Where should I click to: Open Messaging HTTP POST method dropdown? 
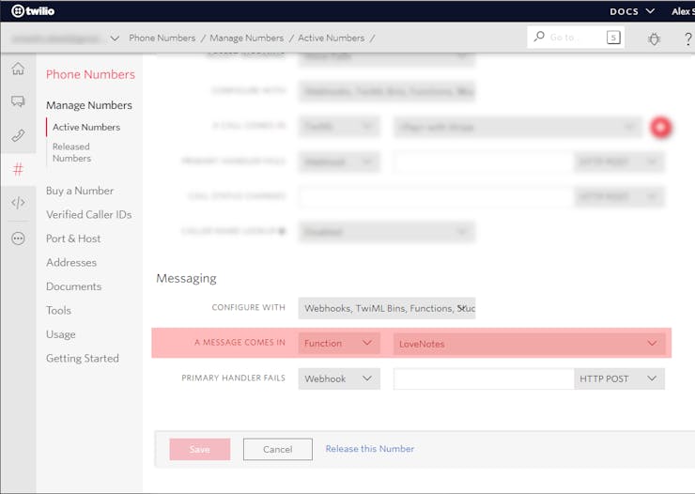coord(619,378)
